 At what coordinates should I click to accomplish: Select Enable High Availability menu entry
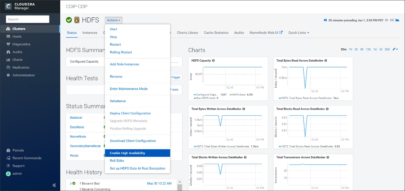coord(137,153)
